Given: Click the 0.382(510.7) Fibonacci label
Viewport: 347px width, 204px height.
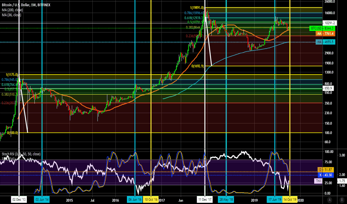Looking at the screenshot, I should [x=10, y=94].
